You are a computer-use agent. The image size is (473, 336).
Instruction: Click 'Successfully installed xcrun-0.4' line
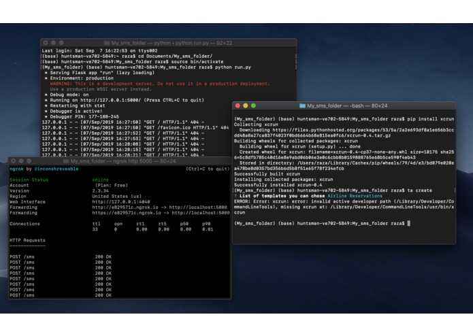[278, 185]
